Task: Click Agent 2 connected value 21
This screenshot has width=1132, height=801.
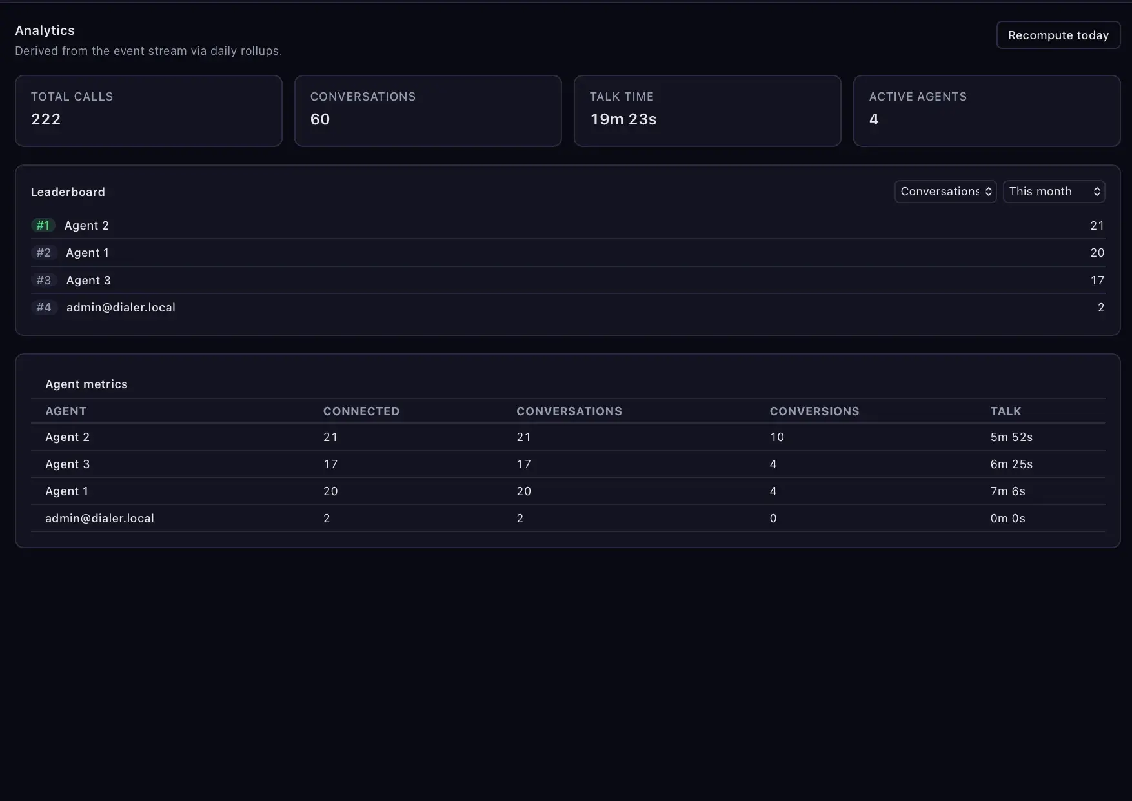Action: click(330, 437)
